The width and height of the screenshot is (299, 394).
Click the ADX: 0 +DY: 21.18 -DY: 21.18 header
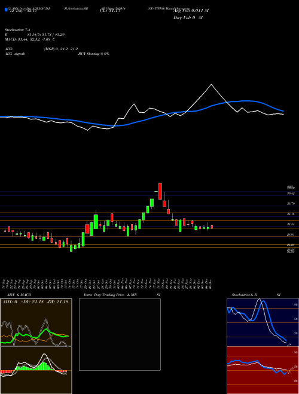click(35, 302)
